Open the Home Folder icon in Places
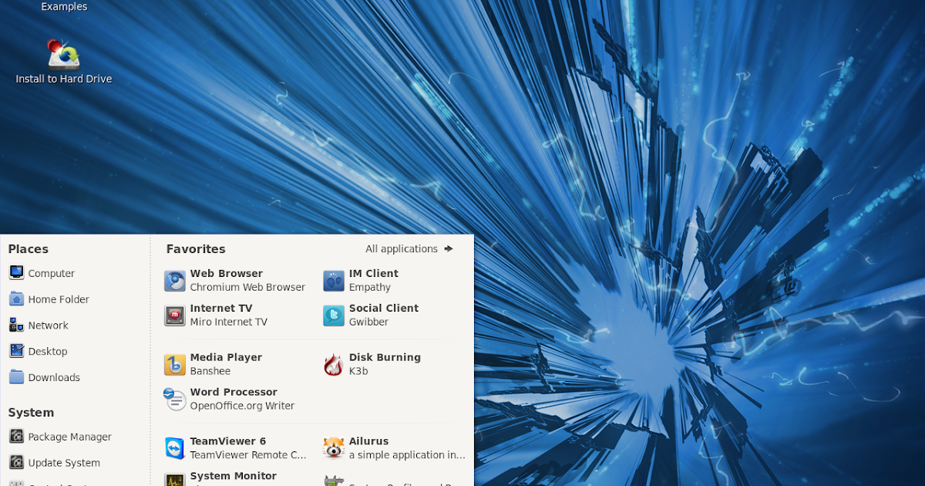 (x=16, y=299)
